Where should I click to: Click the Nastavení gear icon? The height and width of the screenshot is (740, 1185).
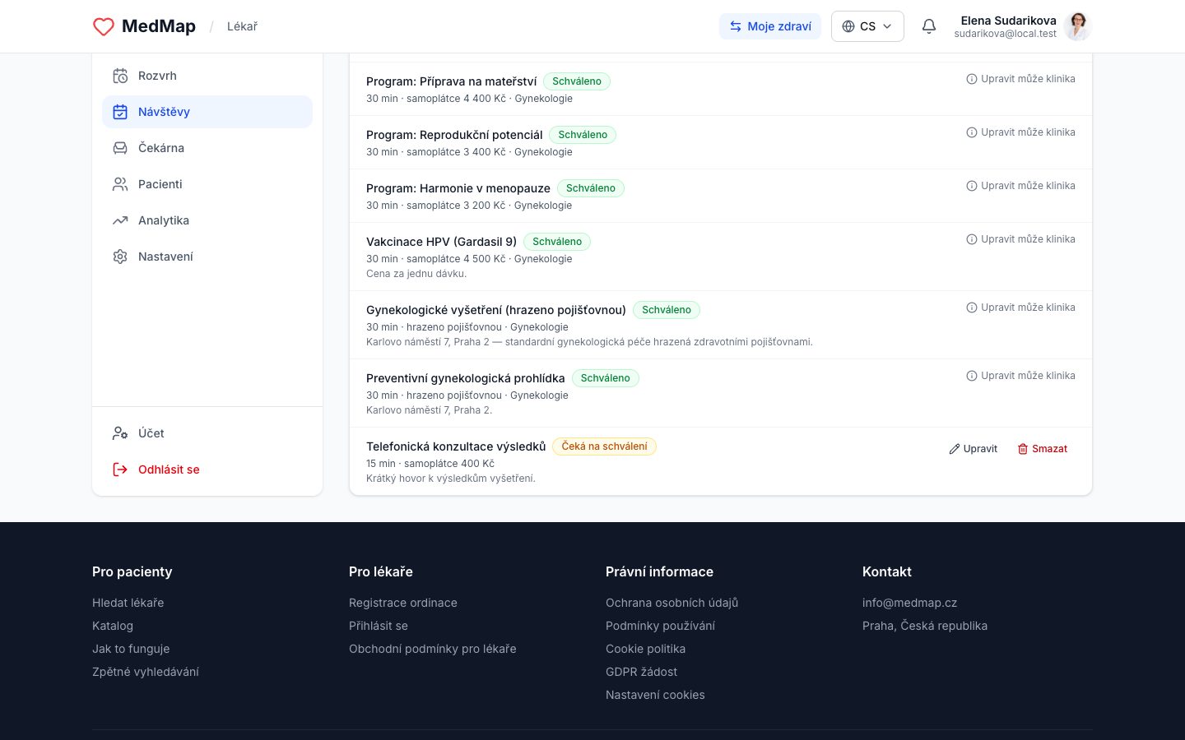(x=120, y=257)
